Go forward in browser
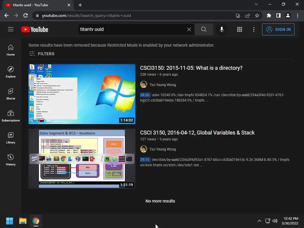This screenshot has width=304, height=228. 16,15
